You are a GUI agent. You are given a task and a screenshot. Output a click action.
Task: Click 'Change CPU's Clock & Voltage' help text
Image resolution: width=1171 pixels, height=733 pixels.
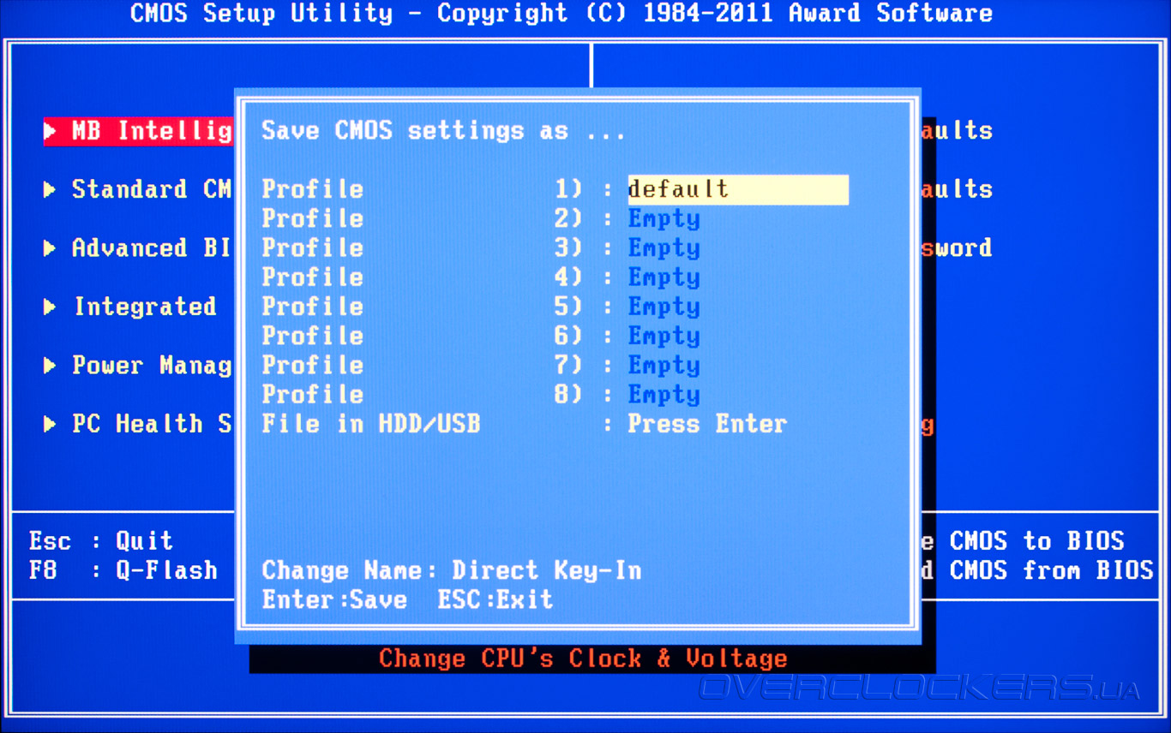(x=583, y=659)
